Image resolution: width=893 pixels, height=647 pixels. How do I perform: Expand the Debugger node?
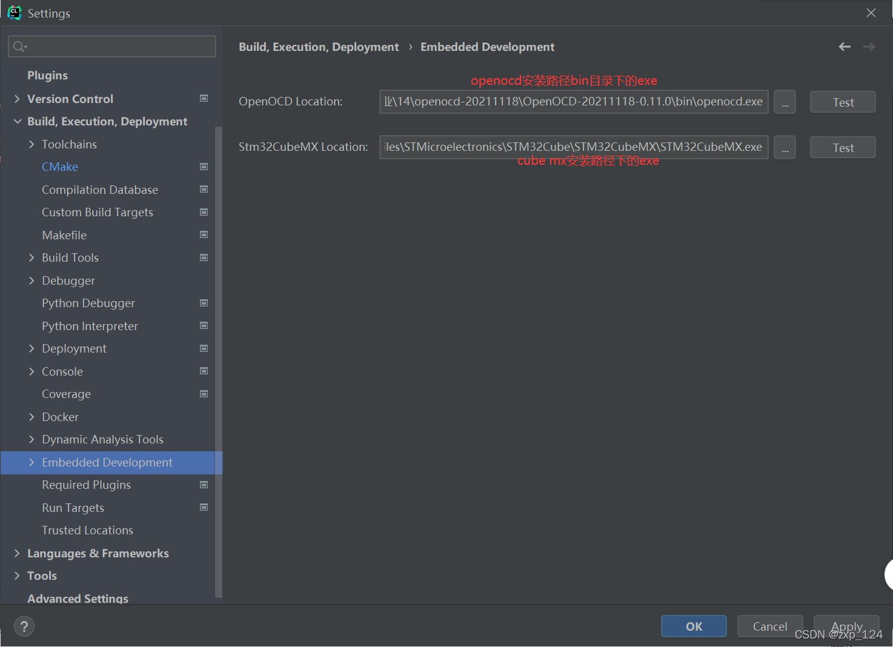click(x=32, y=280)
